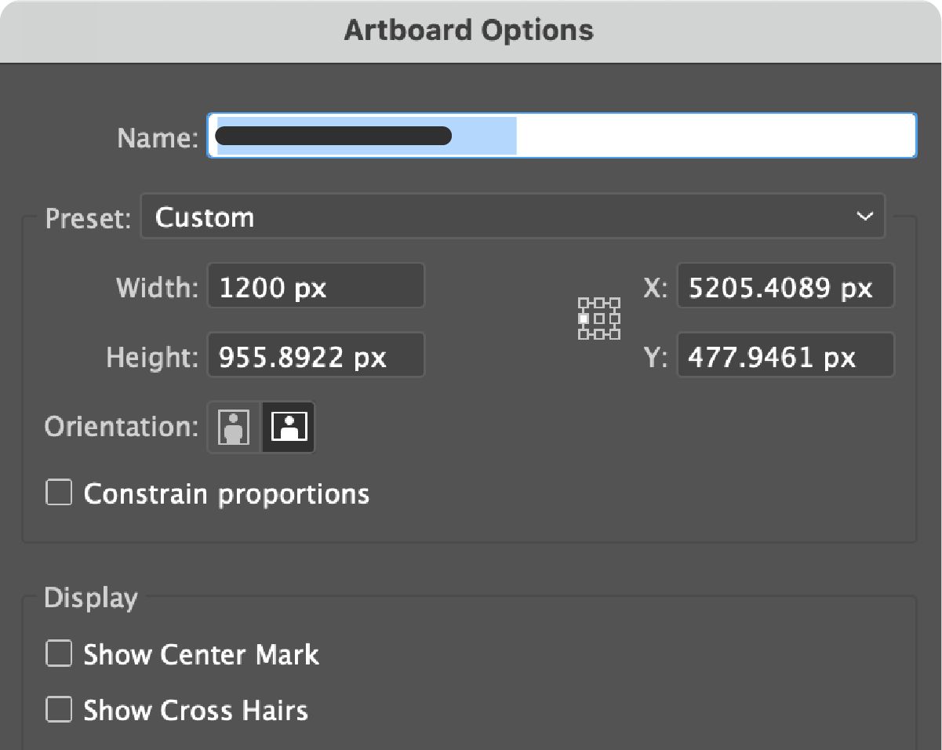The width and height of the screenshot is (942, 750).
Task: Click the bottom-right reference point locator square
Action: coord(616,335)
